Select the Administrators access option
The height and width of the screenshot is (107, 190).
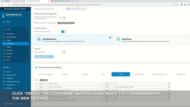(74, 40)
